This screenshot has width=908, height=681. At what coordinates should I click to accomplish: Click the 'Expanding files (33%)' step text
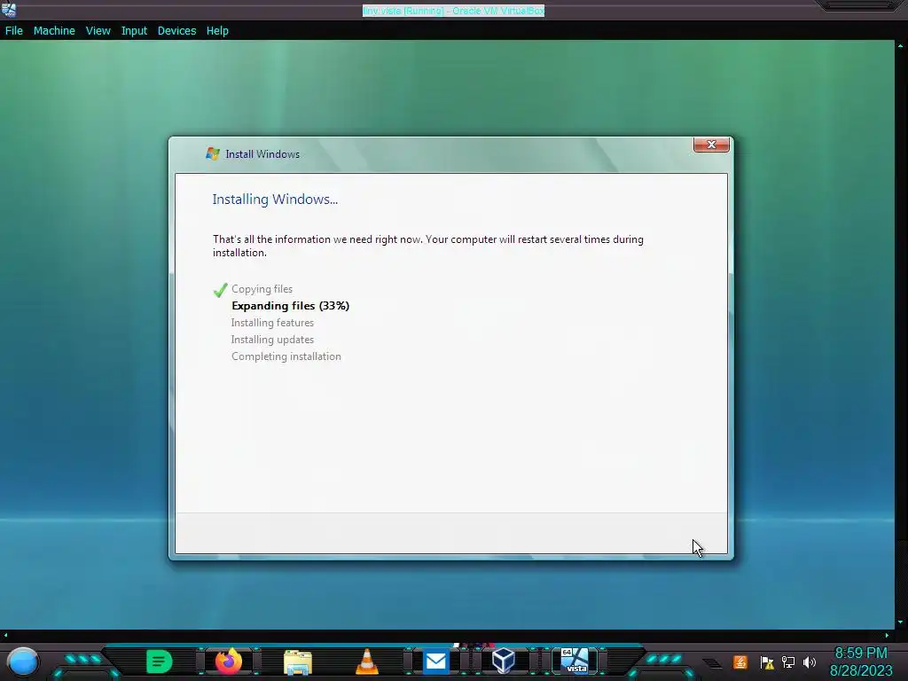(x=290, y=306)
